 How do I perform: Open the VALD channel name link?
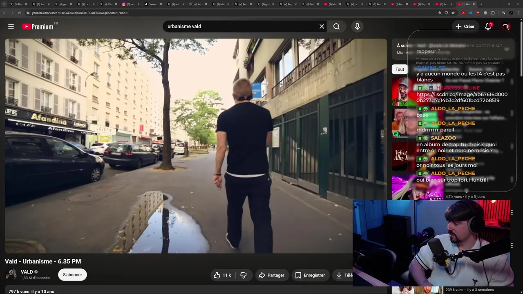[x=27, y=272]
